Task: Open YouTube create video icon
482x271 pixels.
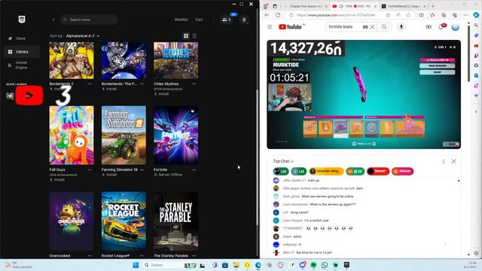Action: point(429,27)
